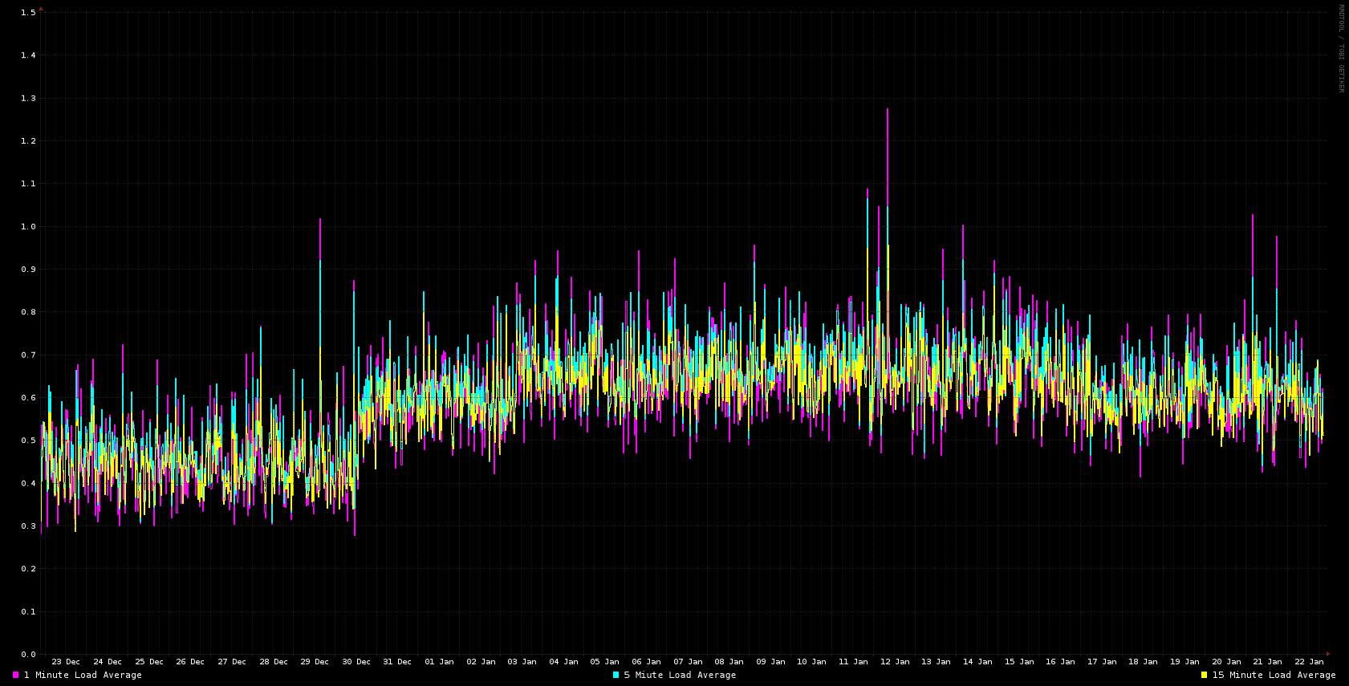
Task: Click the "12 Jan" date label
Action: pyautogui.click(x=895, y=662)
